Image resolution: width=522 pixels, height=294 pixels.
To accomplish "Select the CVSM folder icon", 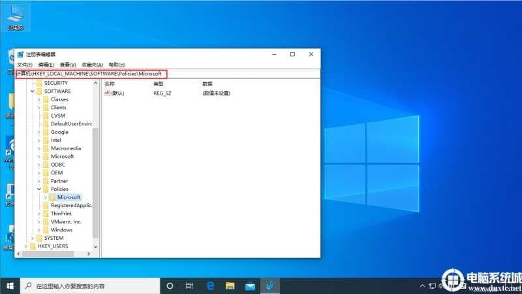I will pos(46,116).
